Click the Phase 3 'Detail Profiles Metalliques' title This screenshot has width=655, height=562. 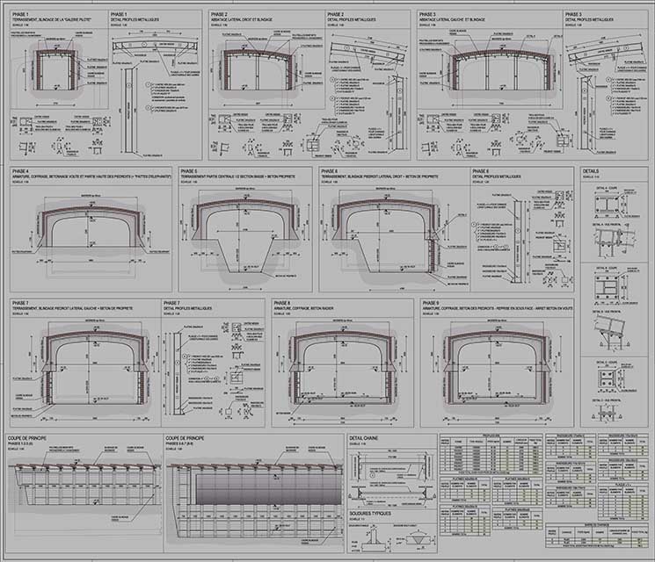[589, 17]
